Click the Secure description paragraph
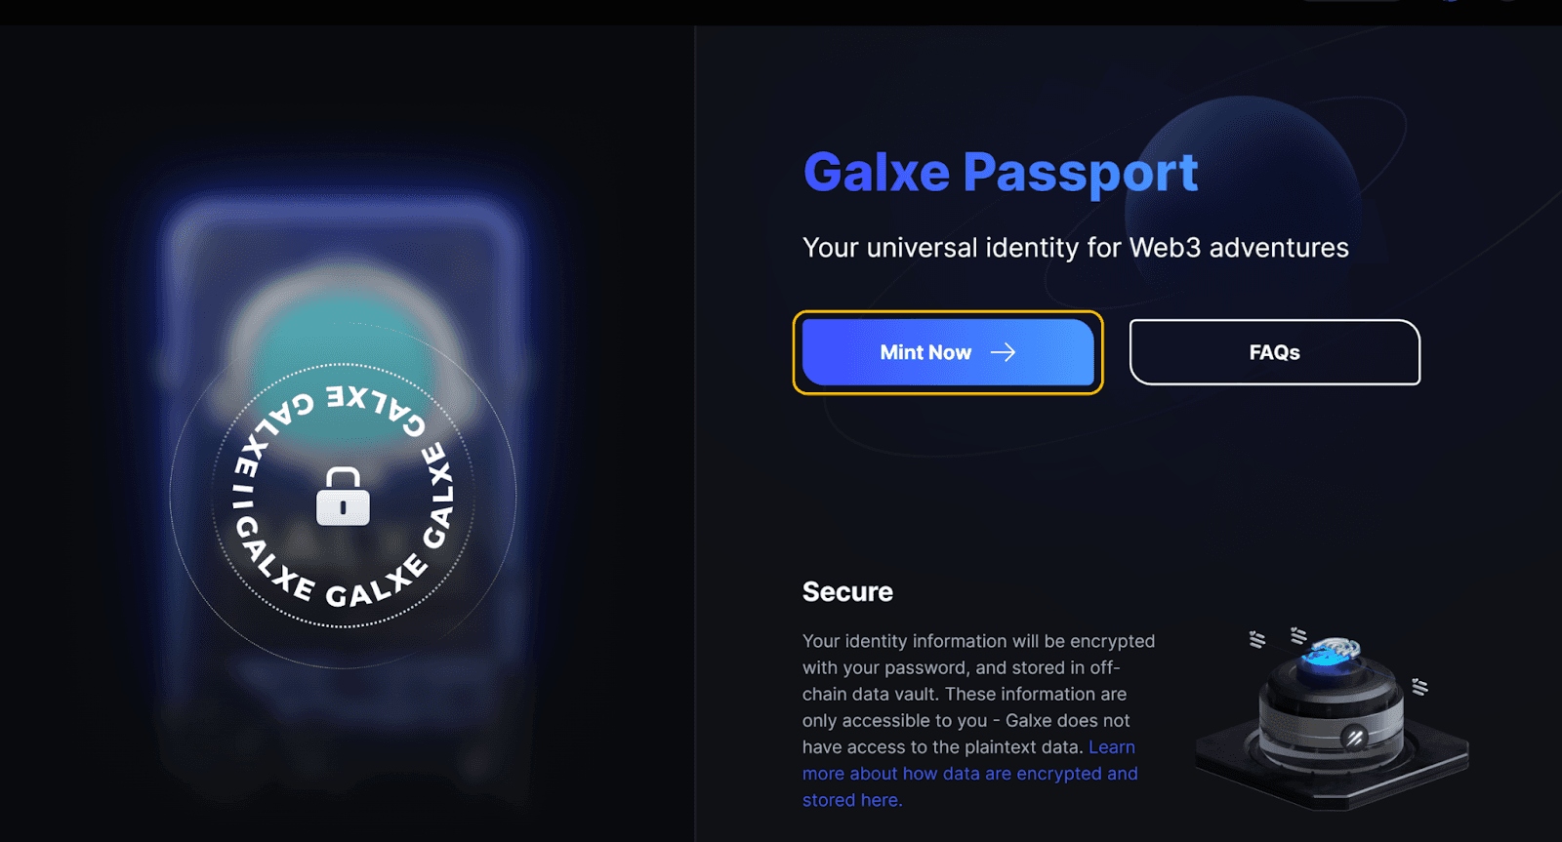This screenshot has height=842, width=1562. [x=979, y=720]
